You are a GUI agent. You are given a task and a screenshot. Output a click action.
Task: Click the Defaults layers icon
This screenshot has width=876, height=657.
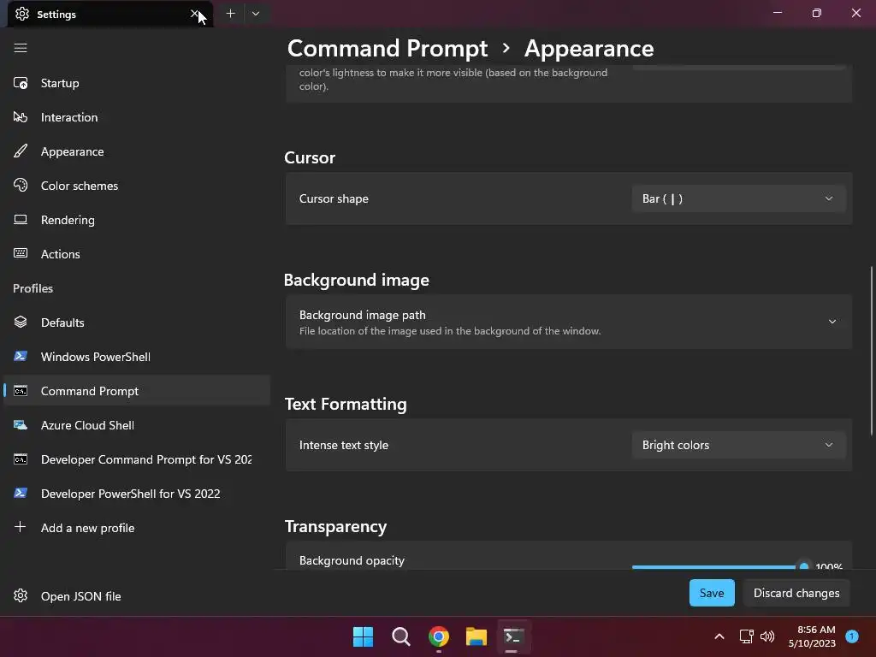coord(21,323)
